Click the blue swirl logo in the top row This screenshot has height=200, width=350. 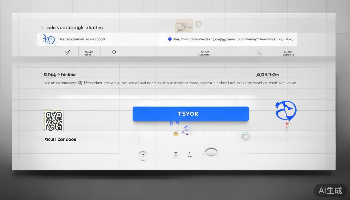49,40
